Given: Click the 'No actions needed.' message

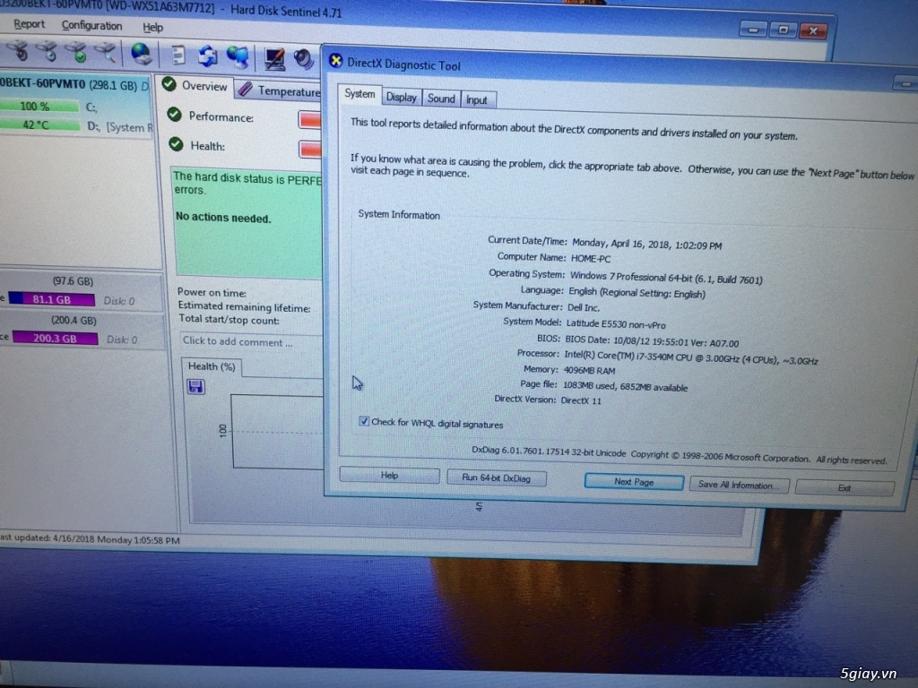Looking at the screenshot, I should [x=223, y=218].
